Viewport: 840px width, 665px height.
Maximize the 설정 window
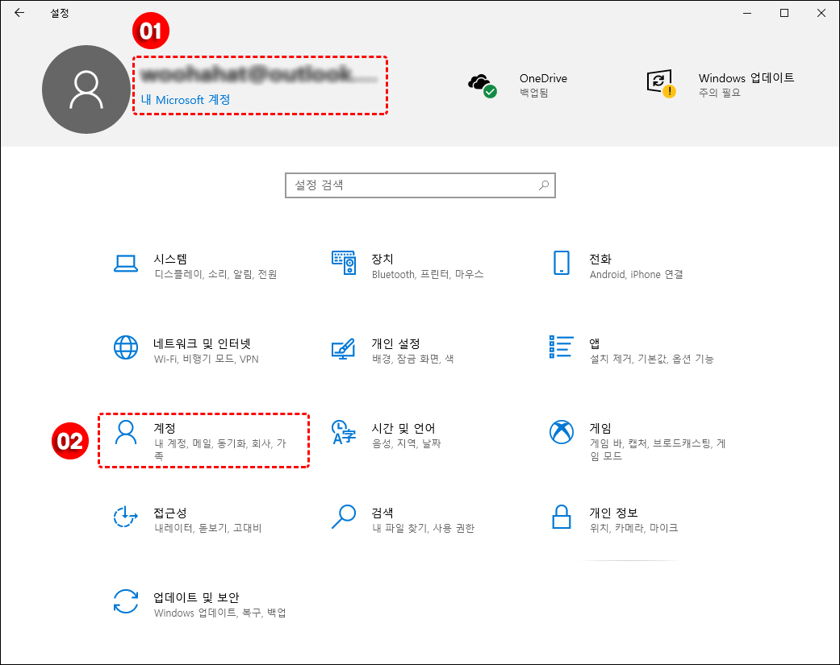click(x=784, y=13)
